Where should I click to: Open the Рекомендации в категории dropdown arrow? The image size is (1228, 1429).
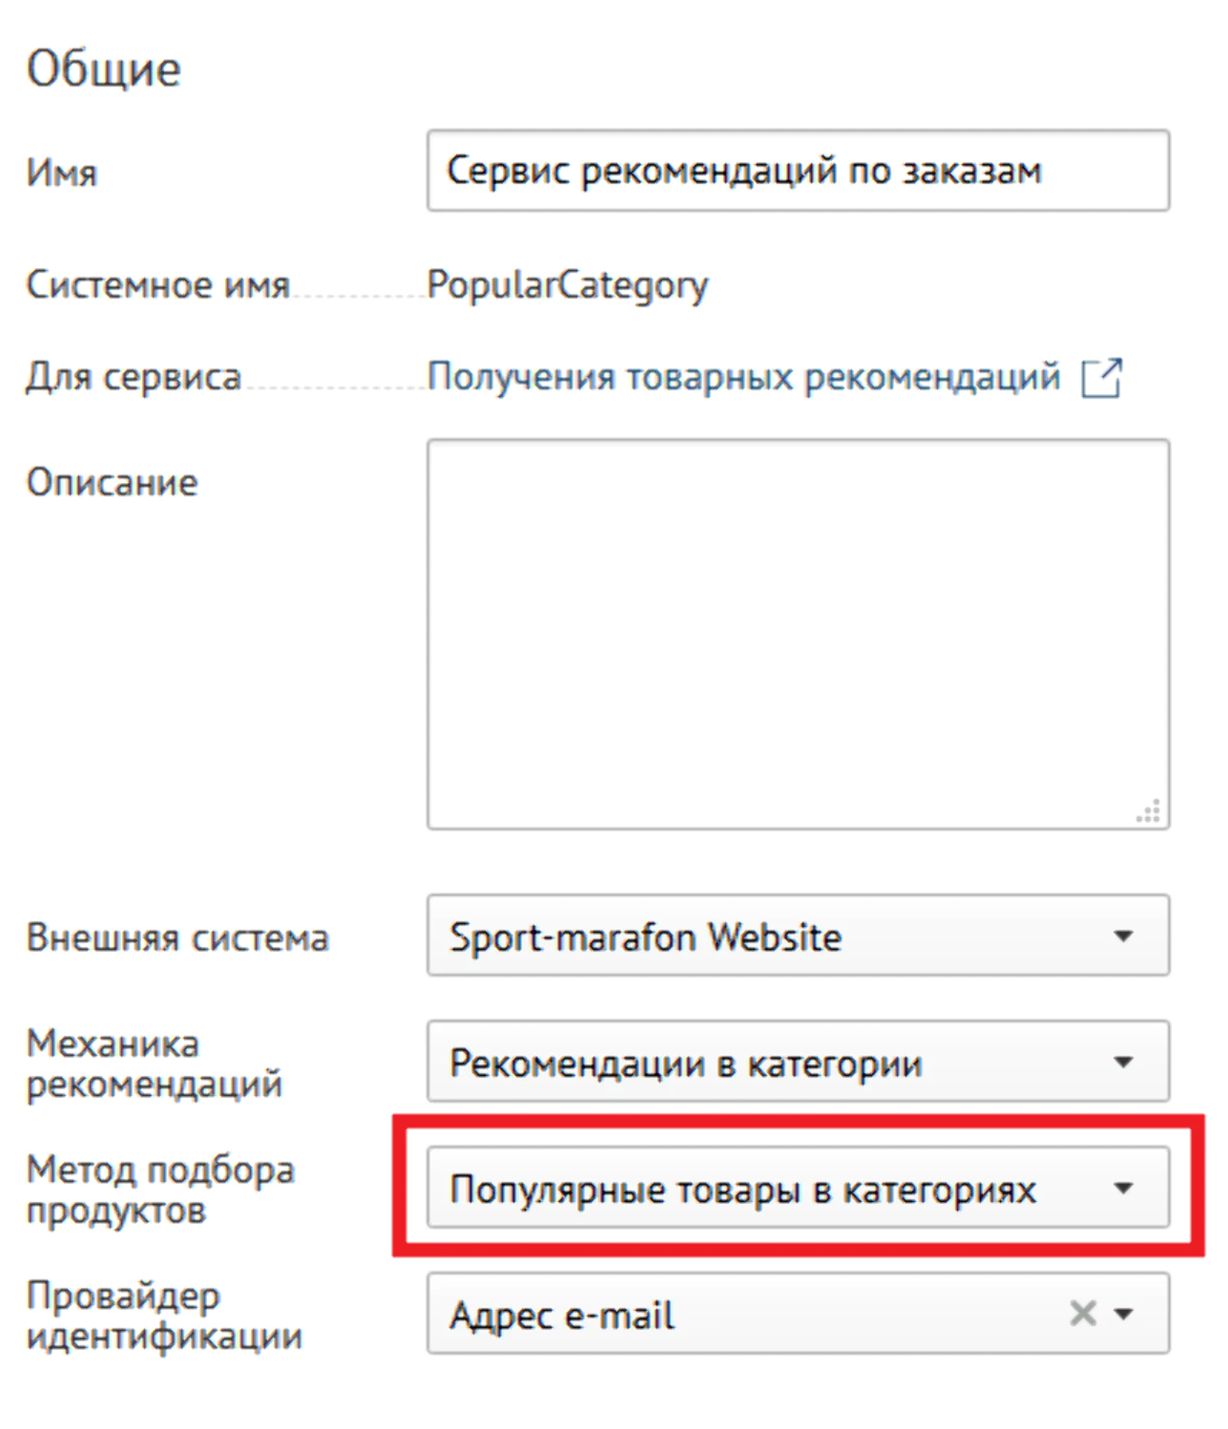point(1123,1061)
